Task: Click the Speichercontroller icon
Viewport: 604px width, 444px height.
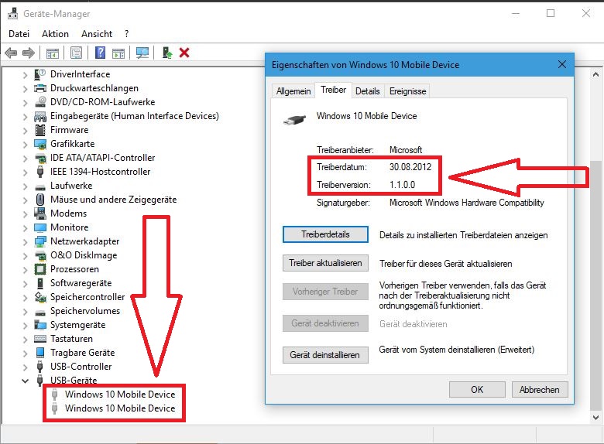Action: tap(40, 297)
